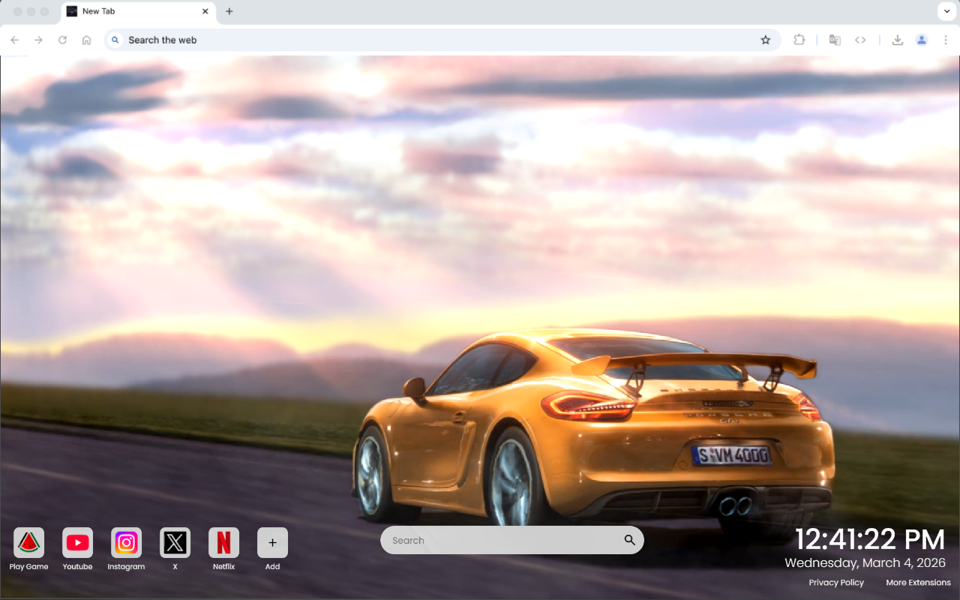Open the More Extensions link
Viewport: 960px width, 600px height.
[918, 583]
